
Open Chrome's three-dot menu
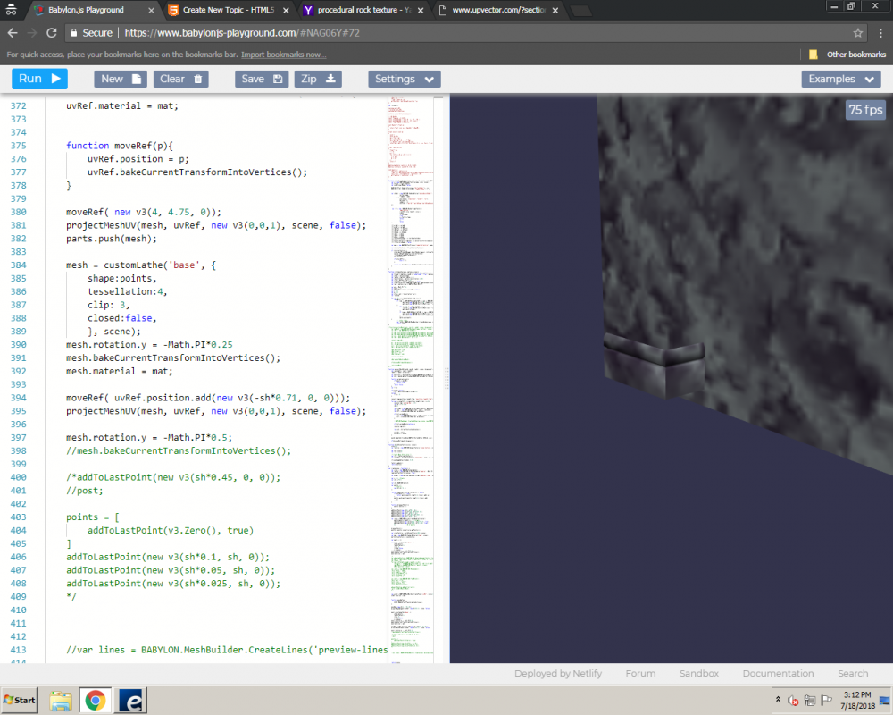pos(880,32)
